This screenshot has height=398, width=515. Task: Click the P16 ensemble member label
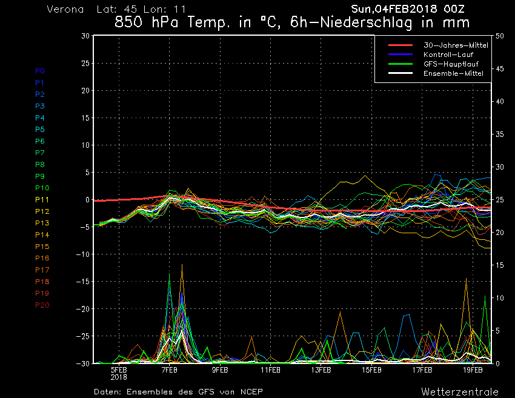click(x=42, y=258)
